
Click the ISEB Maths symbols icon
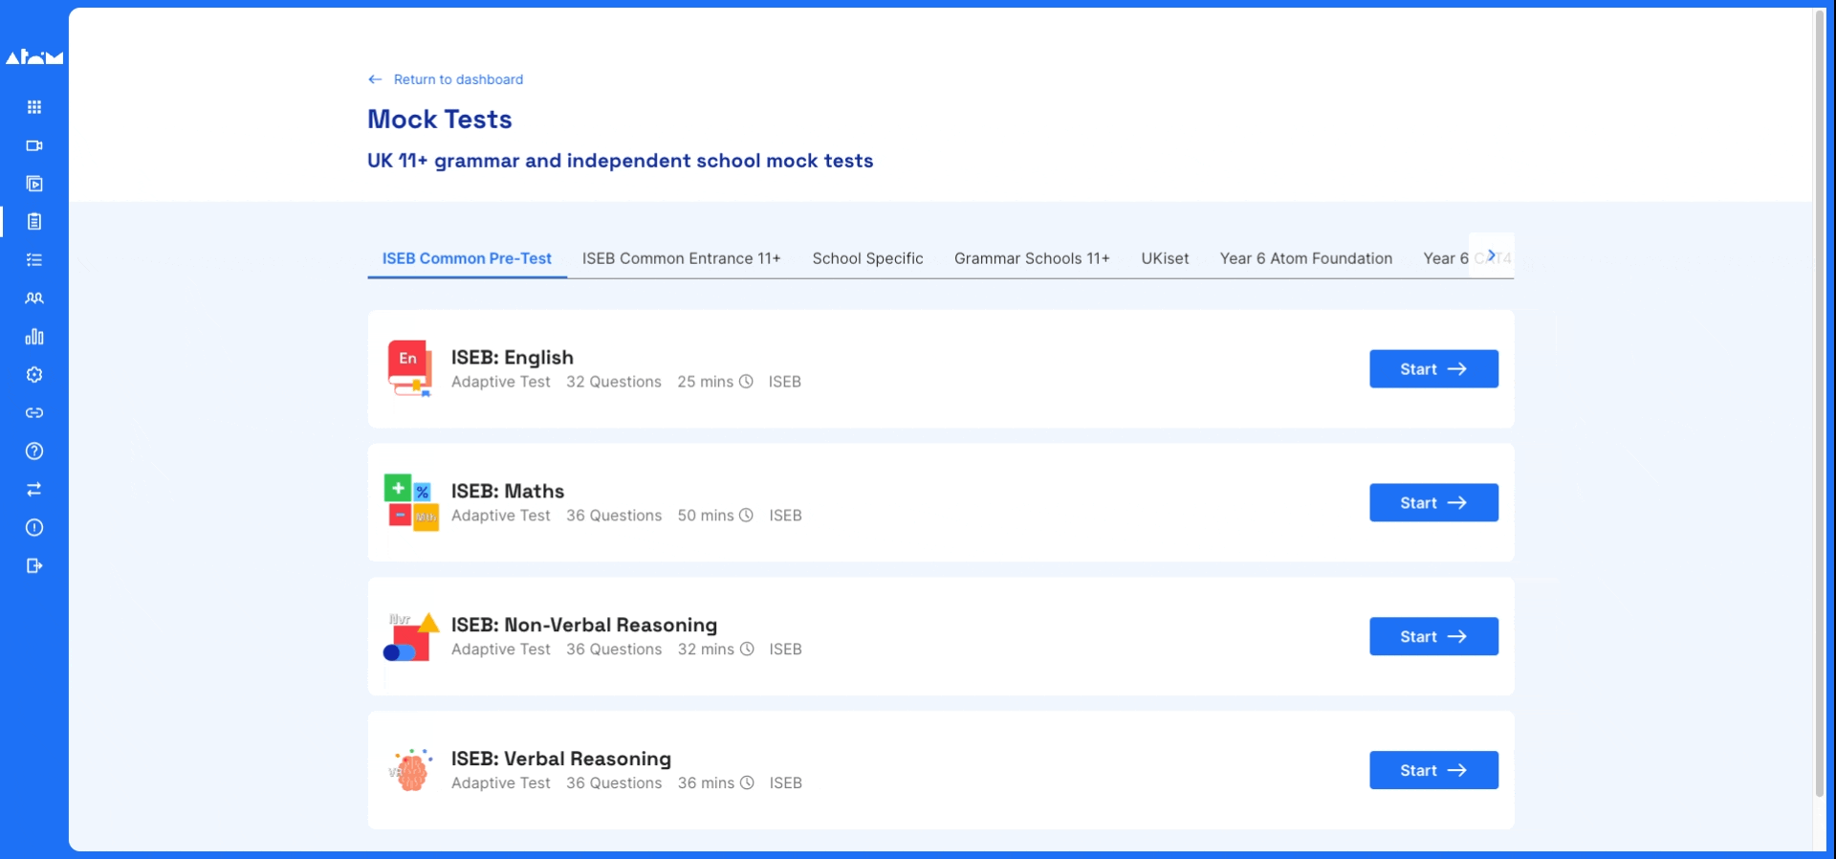411,502
